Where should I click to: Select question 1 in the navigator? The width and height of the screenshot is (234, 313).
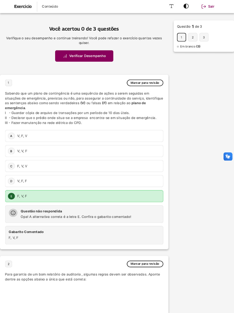[181, 37]
